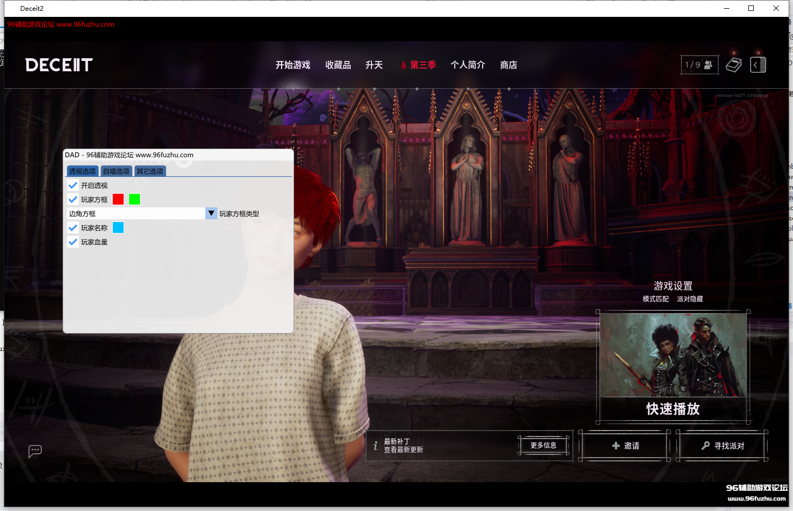This screenshot has width=793, height=511.
Task: Start a match with 快速播放
Action: click(673, 409)
